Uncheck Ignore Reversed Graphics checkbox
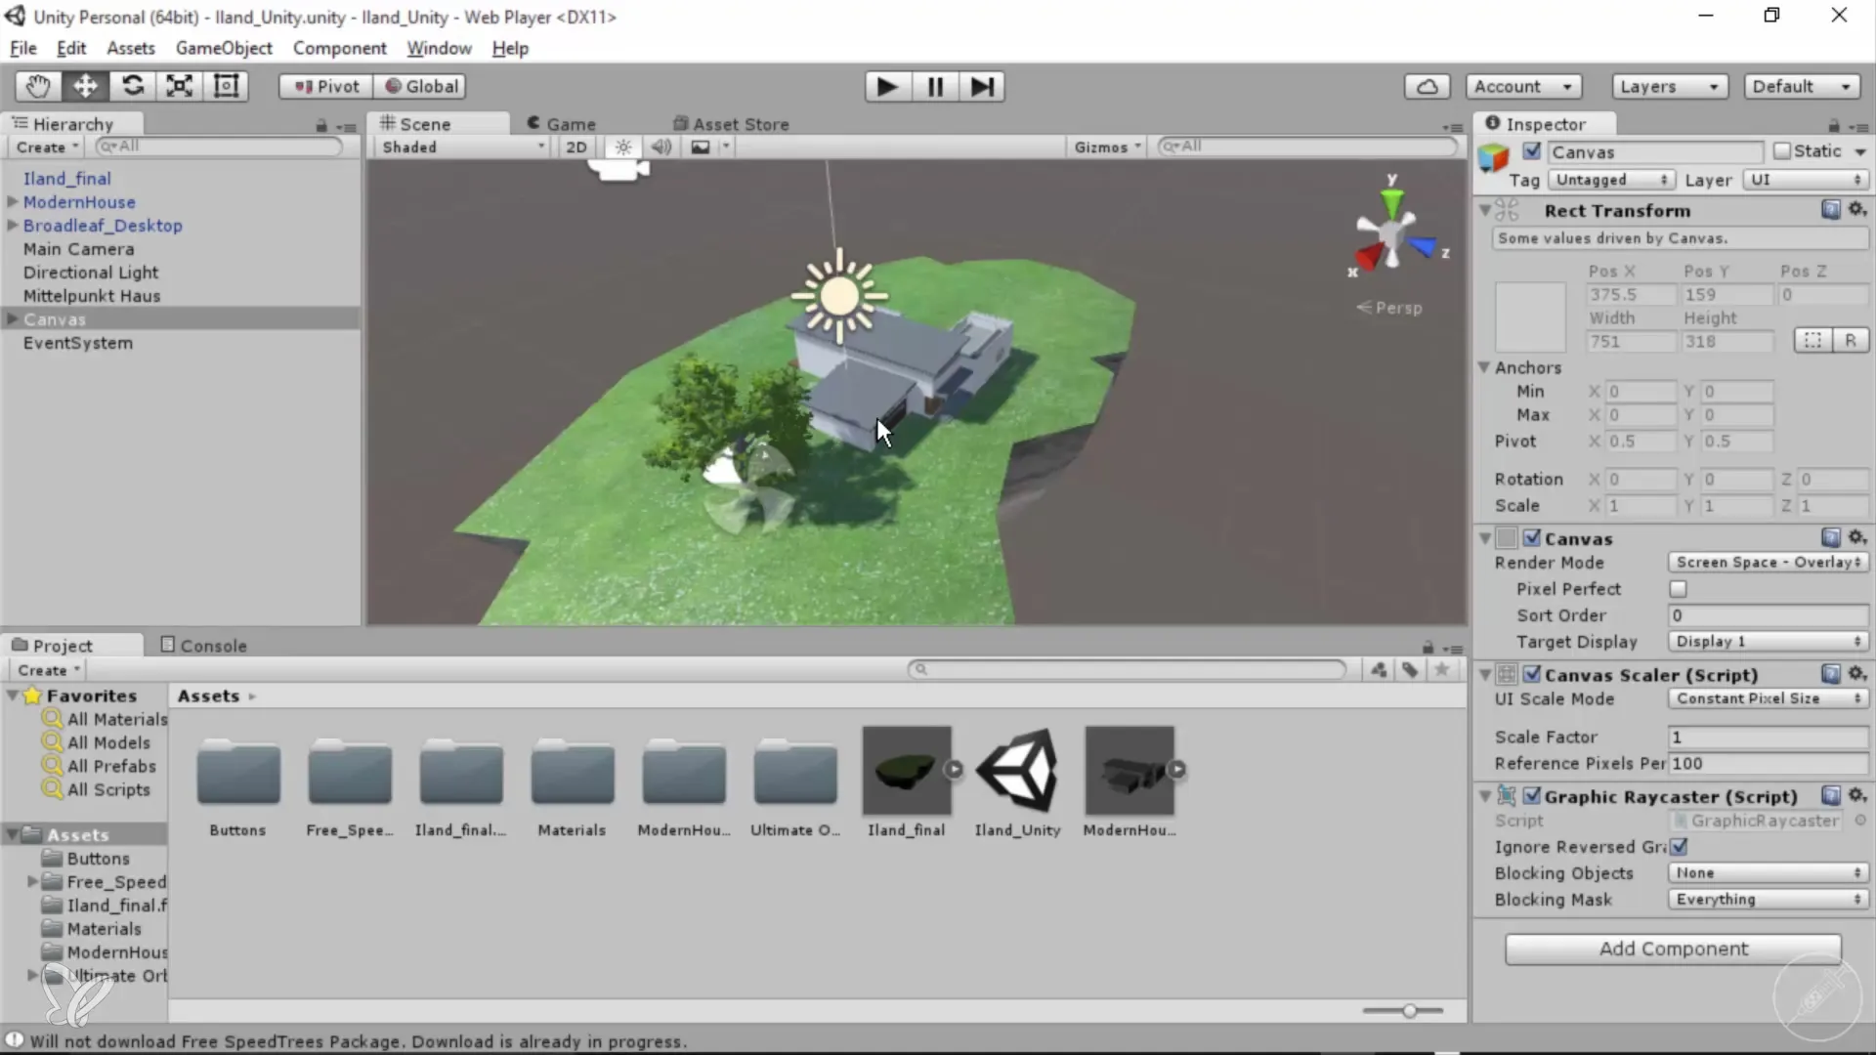The height and width of the screenshot is (1055, 1876). [1679, 847]
